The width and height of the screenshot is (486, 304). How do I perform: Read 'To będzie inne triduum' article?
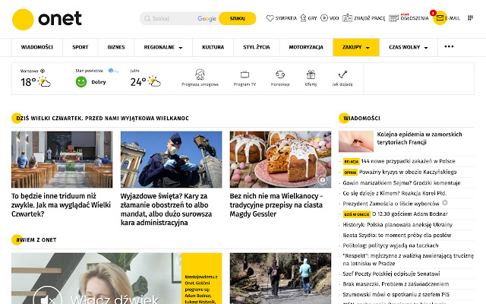click(61, 204)
